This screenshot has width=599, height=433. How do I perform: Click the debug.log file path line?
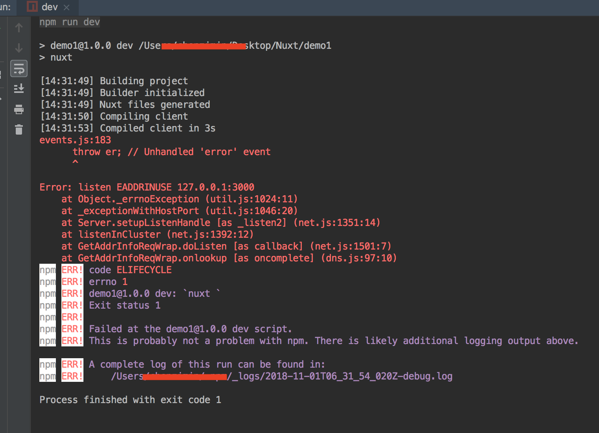[x=282, y=376]
